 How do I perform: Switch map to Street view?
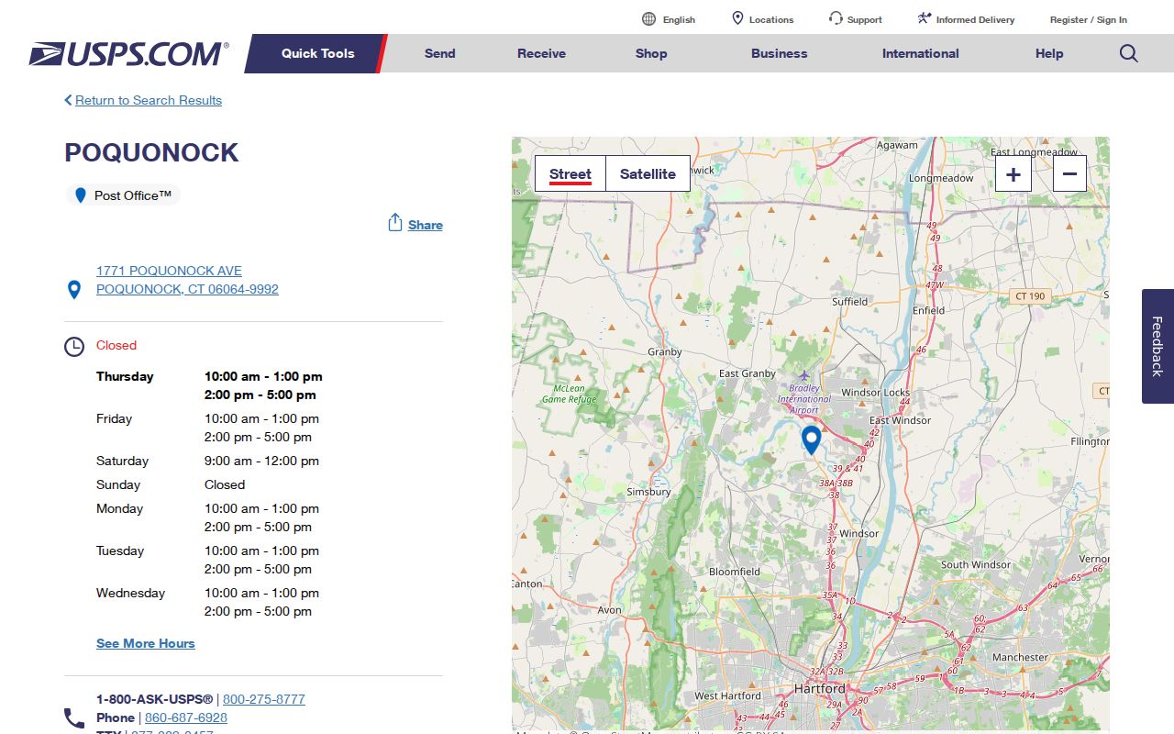pos(570,173)
